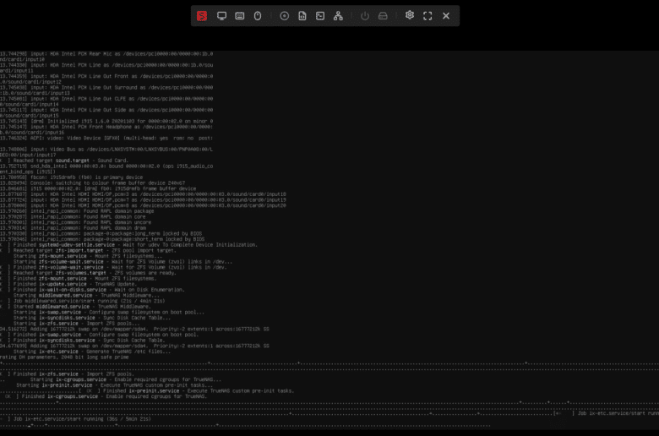Click the mouse settings icon

[x=258, y=16]
